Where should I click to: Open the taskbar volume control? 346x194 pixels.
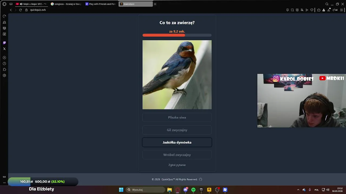(328, 190)
